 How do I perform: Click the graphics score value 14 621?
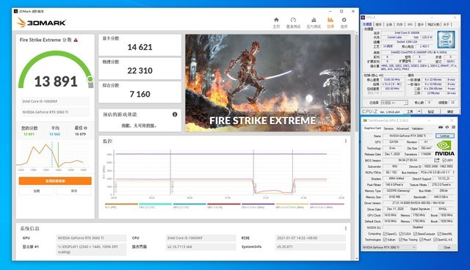[x=140, y=47]
